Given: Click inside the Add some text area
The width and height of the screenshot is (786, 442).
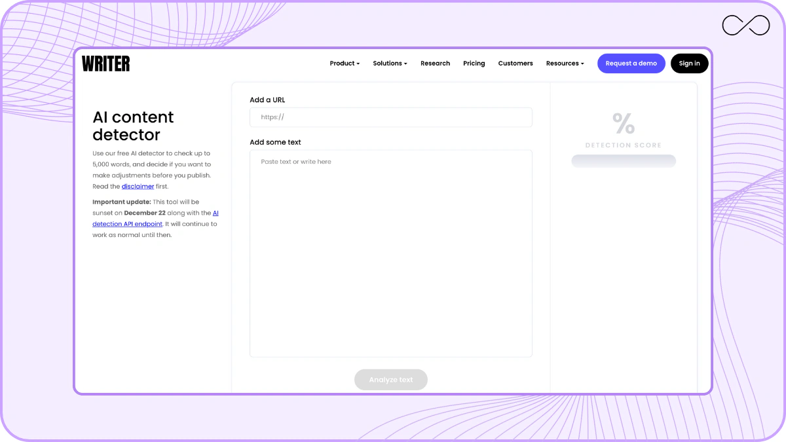Looking at the screenshot, I should (390, 253).
